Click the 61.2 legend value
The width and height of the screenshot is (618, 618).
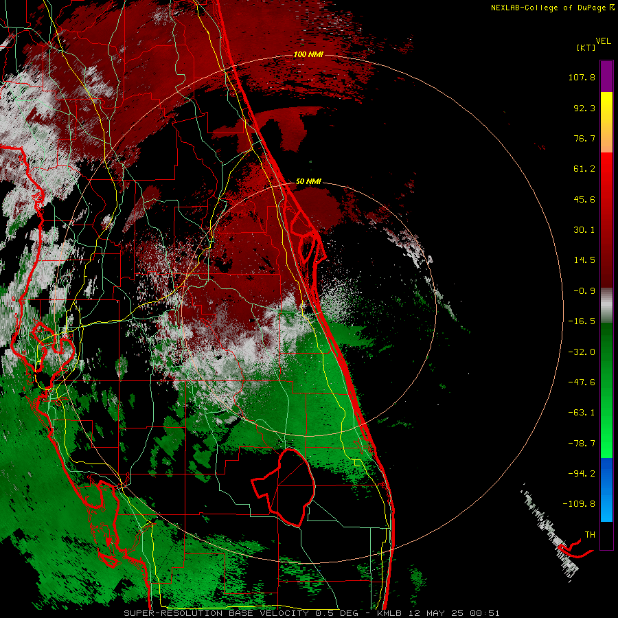(584, 169)
